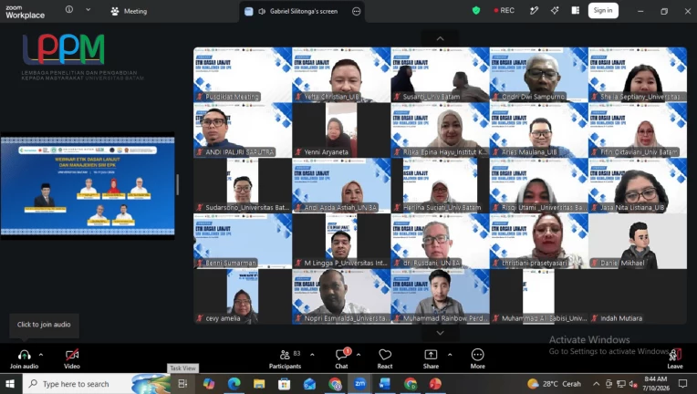
Task: Select Yefta Christian_UIB video tile
Action: click(x=341, y=75)
